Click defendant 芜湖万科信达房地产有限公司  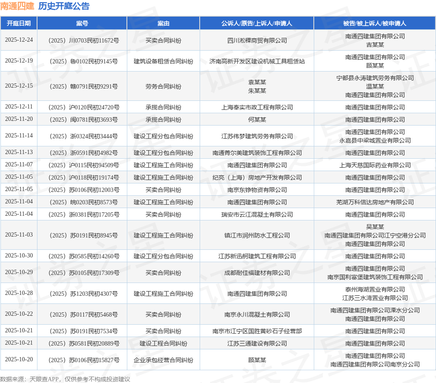(375, 202)
